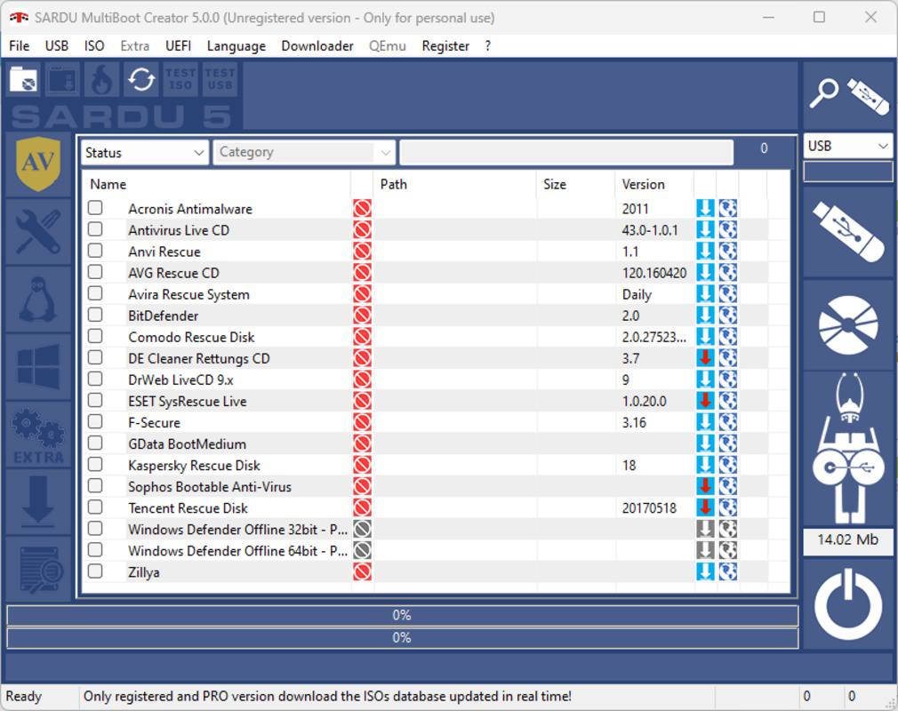Check the DrWeb LiveCD 9.x checkbox
Viewport: 898px width, 711px height.
(95, 379)
